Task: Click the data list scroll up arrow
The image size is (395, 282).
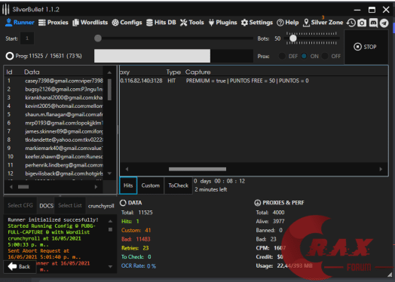Action: pyautogui.click(x=109, y=72)
